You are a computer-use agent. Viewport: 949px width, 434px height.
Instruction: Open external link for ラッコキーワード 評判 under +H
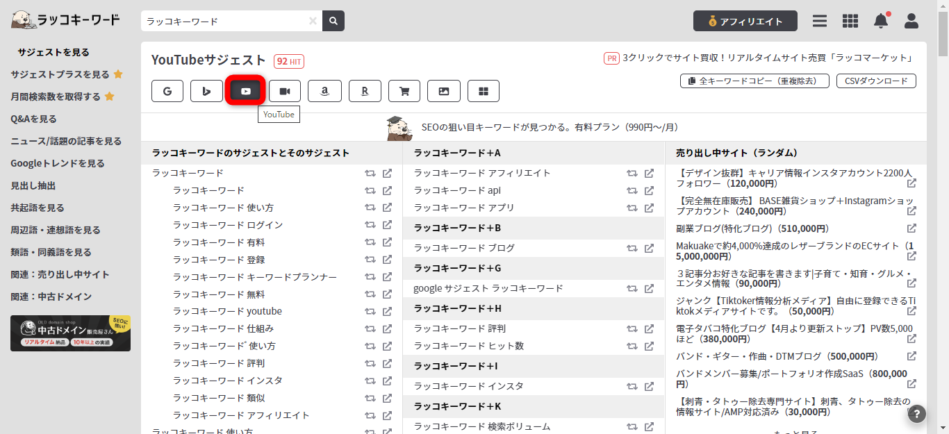coord(649,328)
